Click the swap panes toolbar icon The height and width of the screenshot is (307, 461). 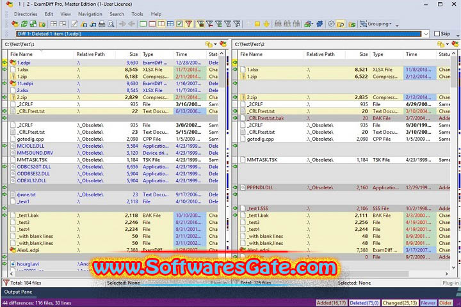33,24
